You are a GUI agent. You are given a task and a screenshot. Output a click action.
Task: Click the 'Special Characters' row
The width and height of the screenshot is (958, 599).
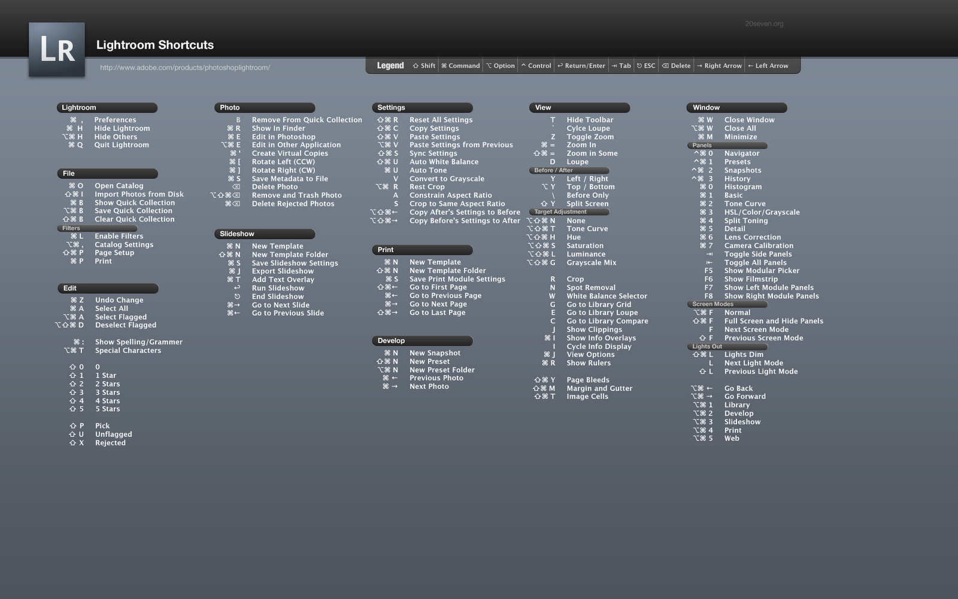tap(112, 350)
